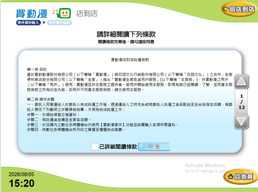258x192 pixels.
Task: Click the 同意 agree button
Action: (x=154, y=147)
